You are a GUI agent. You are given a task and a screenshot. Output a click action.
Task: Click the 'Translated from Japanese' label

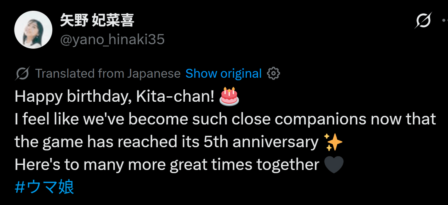click(108, 74)
